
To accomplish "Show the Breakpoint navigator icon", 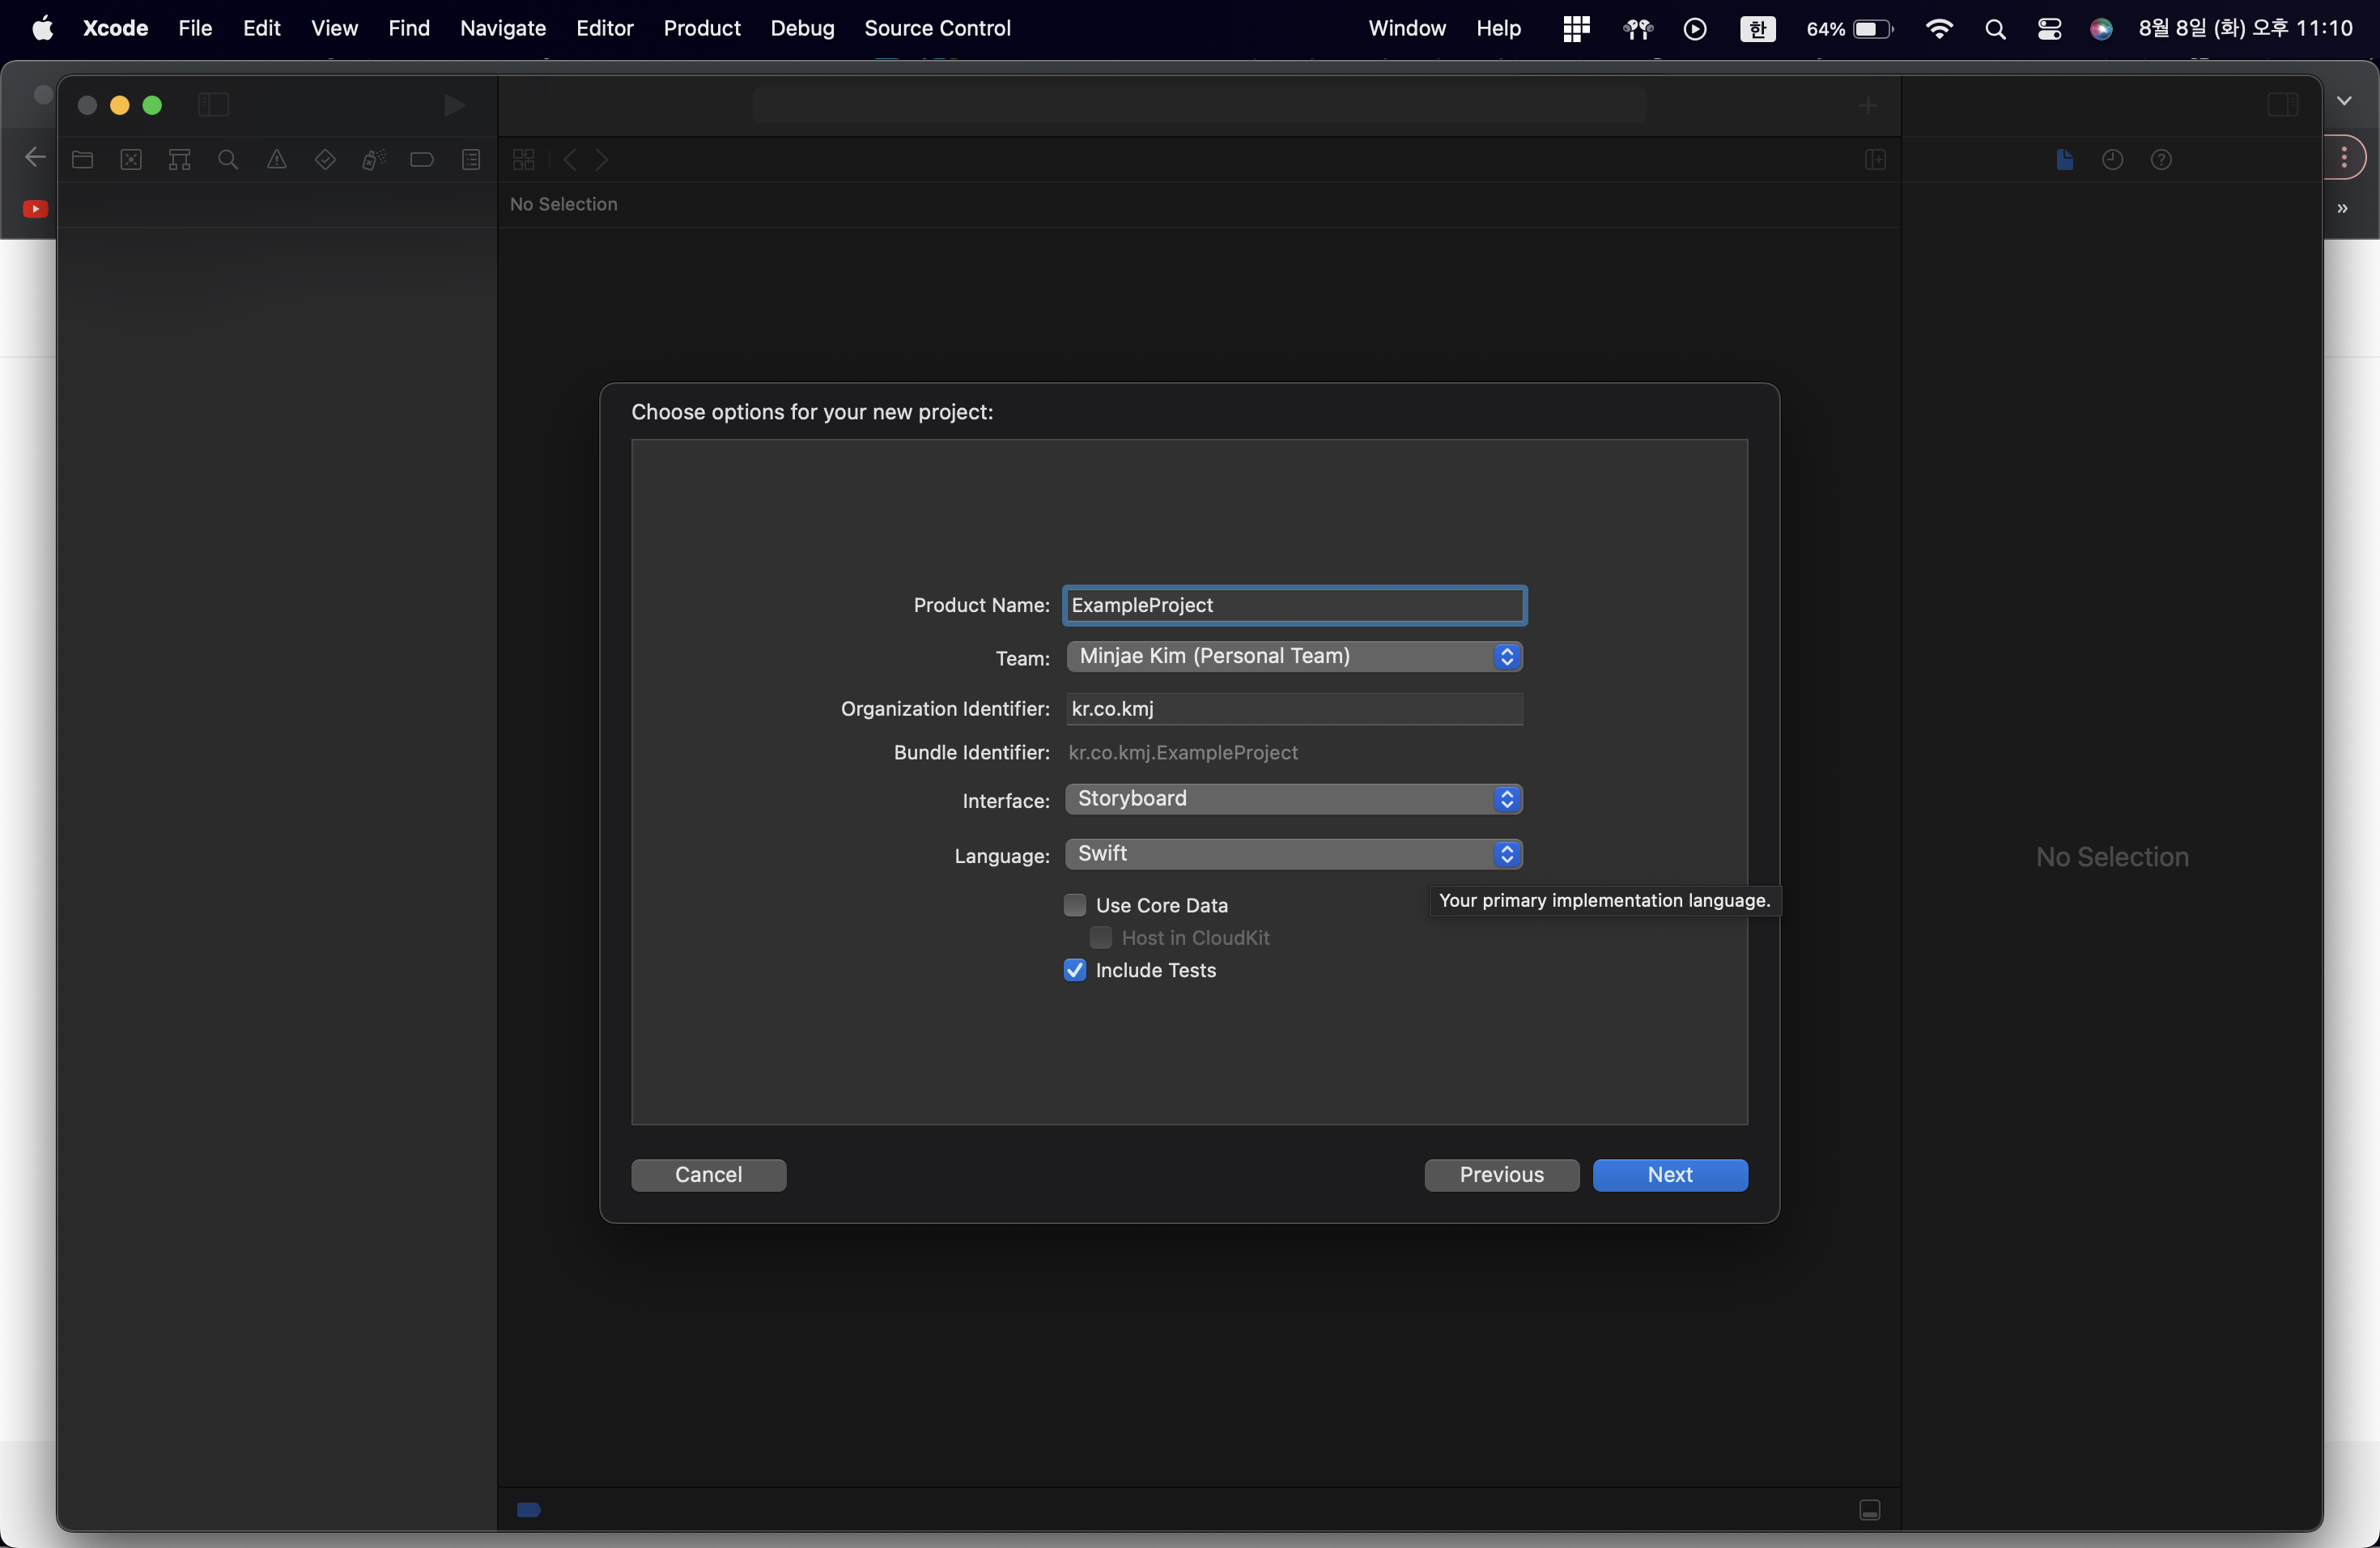I will 422,160.
